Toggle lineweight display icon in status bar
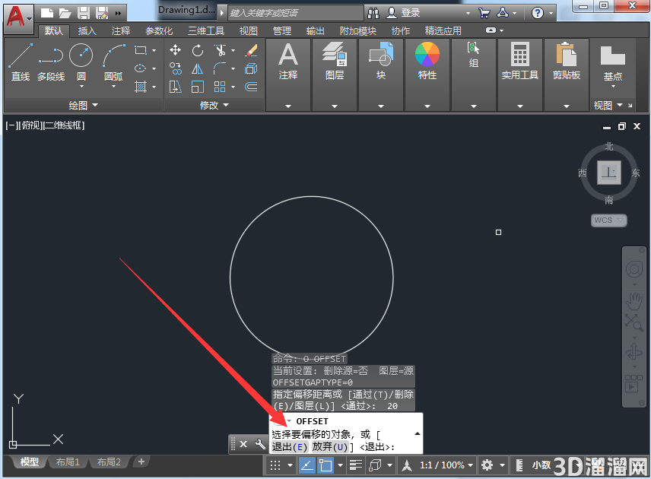Image resolution: width=651 pixels, height=479 pixels. [x=356, y=465]
